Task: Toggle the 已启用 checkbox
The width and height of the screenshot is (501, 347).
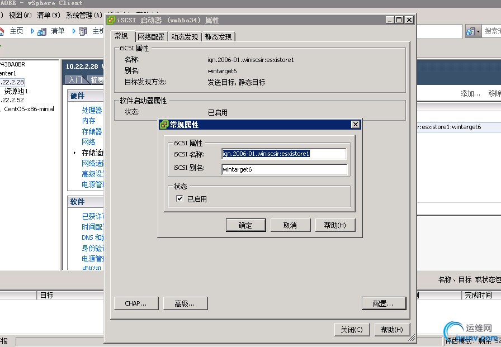Action: (x=179, y=199)
